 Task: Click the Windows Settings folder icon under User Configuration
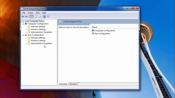29,41
